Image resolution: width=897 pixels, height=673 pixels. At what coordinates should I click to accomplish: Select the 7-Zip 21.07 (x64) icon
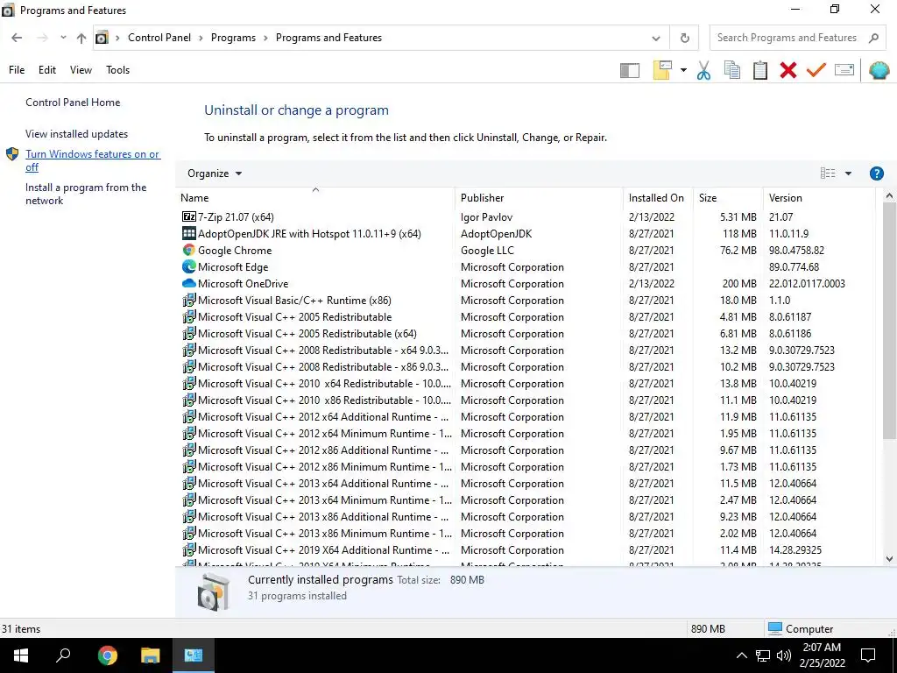(189, 217)
